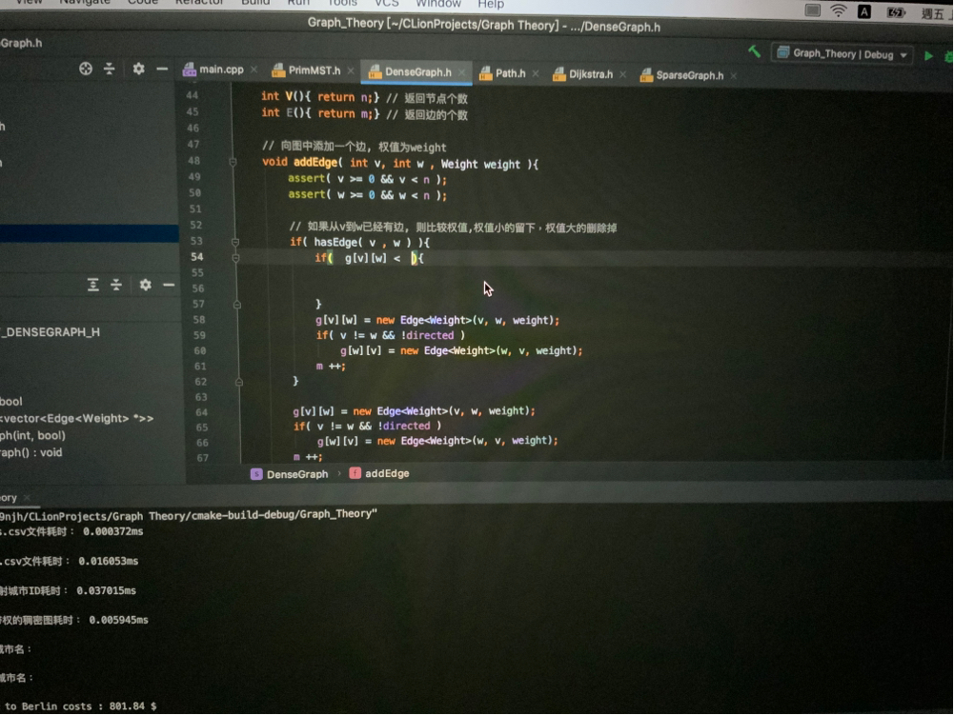The height and width of the screenshot is (715, 954).
Task: Open the Build menu
Action: 255,3
